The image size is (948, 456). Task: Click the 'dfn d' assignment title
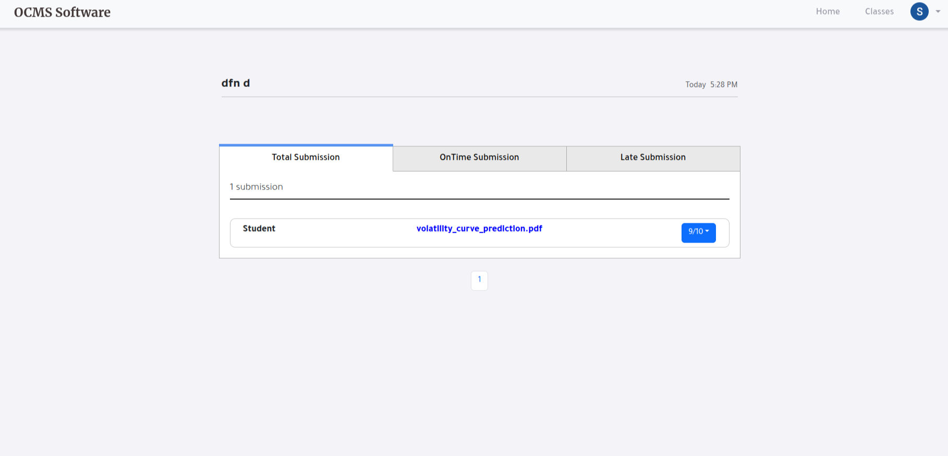point(236,83)
